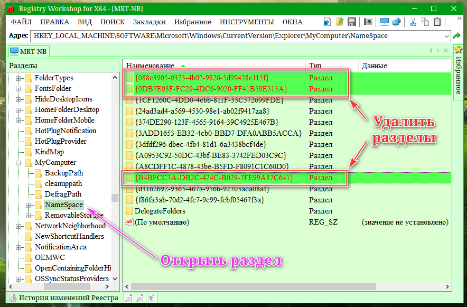Viewport: 467px width, 307px height.
Task: Close the MRT-NB document tab with green X
Action: click(x=446, y=51)
